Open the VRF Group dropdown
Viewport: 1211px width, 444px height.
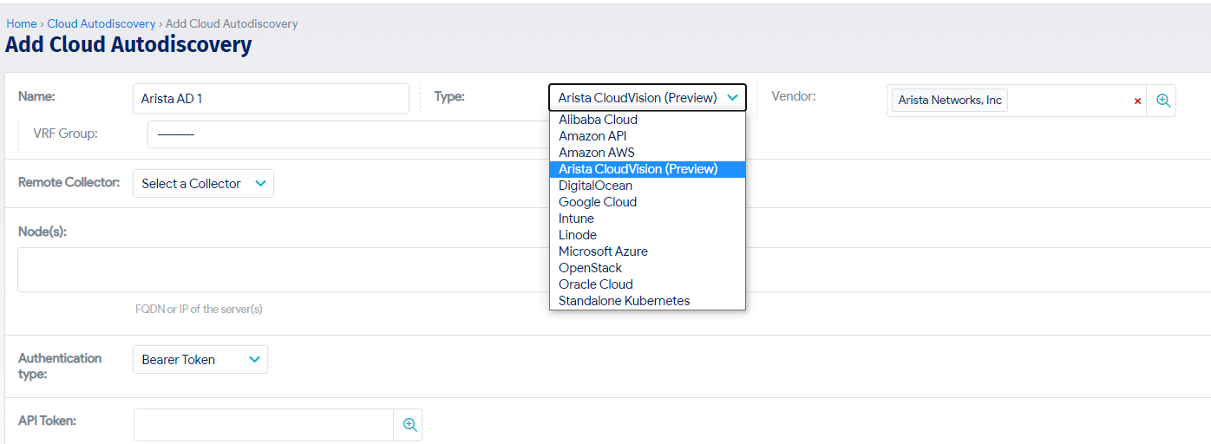[347, 134]
